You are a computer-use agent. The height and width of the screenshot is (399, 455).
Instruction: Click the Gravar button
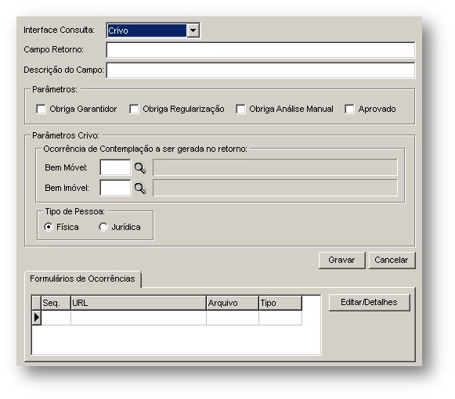tap(341, 260)
